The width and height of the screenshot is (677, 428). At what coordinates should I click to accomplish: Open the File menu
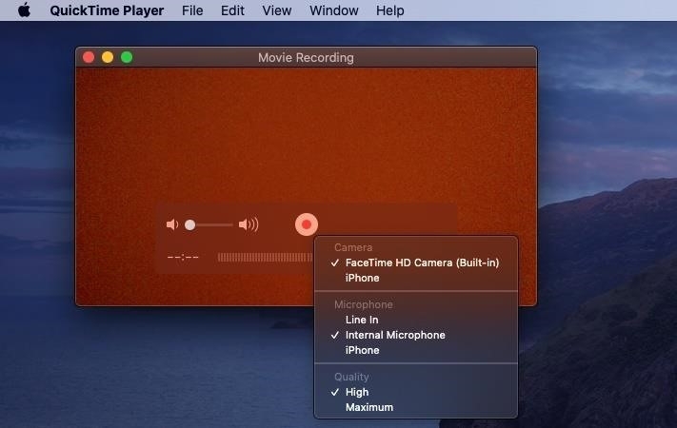point(192,10)
